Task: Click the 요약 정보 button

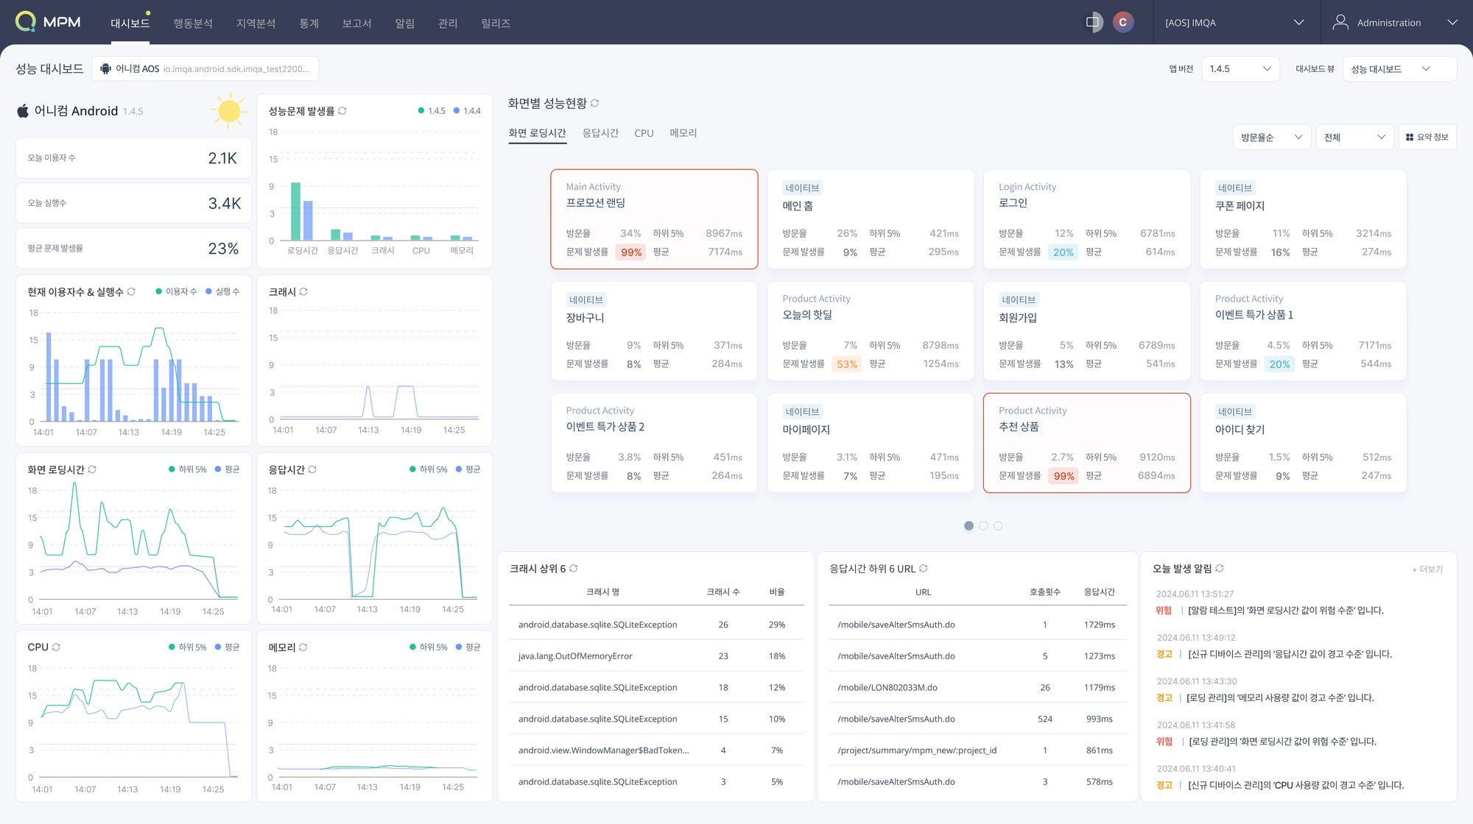Action: [1427, 138]
